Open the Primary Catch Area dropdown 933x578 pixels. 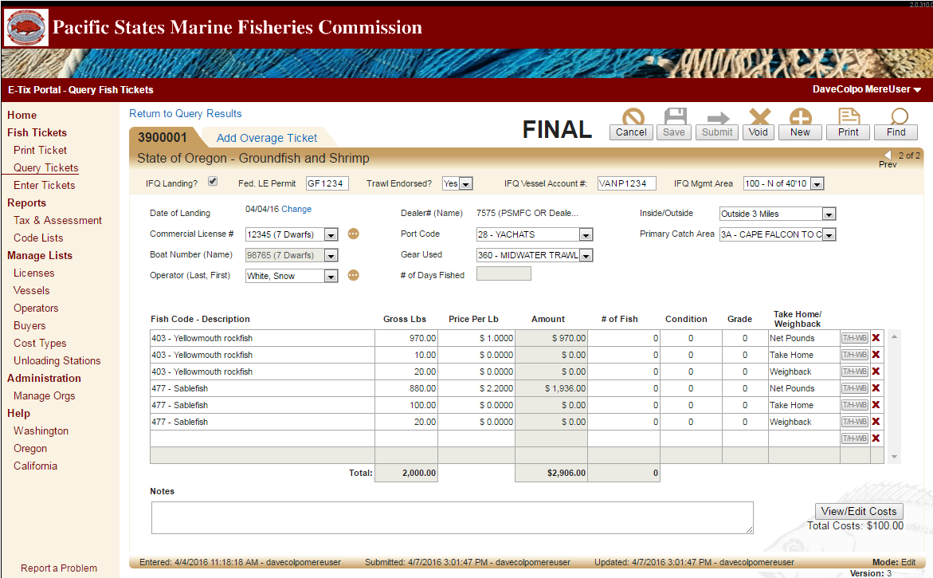[x=829, y=234]
